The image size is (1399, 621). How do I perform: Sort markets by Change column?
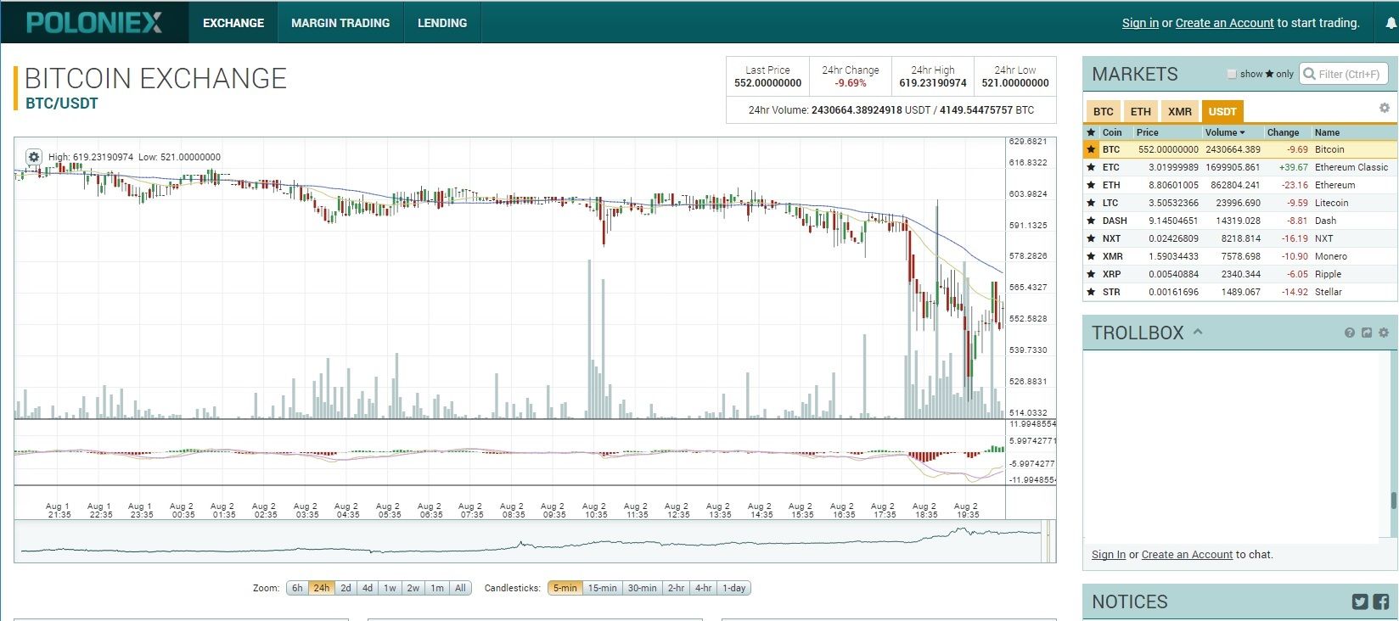point(1283,132)
